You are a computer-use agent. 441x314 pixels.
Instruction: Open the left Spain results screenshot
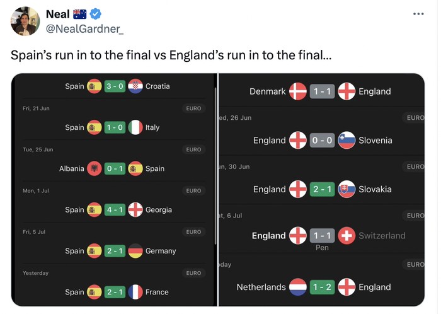pyautogui.click(x=115, y=189)
